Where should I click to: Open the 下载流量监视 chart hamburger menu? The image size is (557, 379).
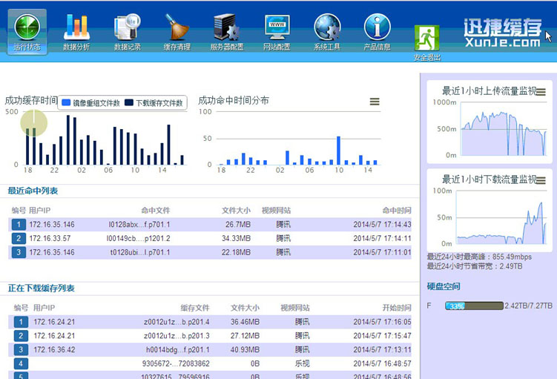(x=541, y=180)
